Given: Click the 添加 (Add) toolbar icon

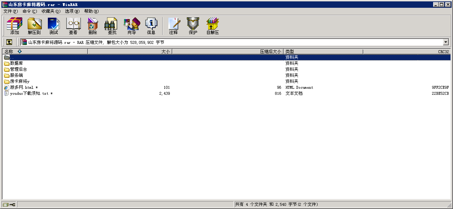Looking at the screenshot, I should click(15, 26).
